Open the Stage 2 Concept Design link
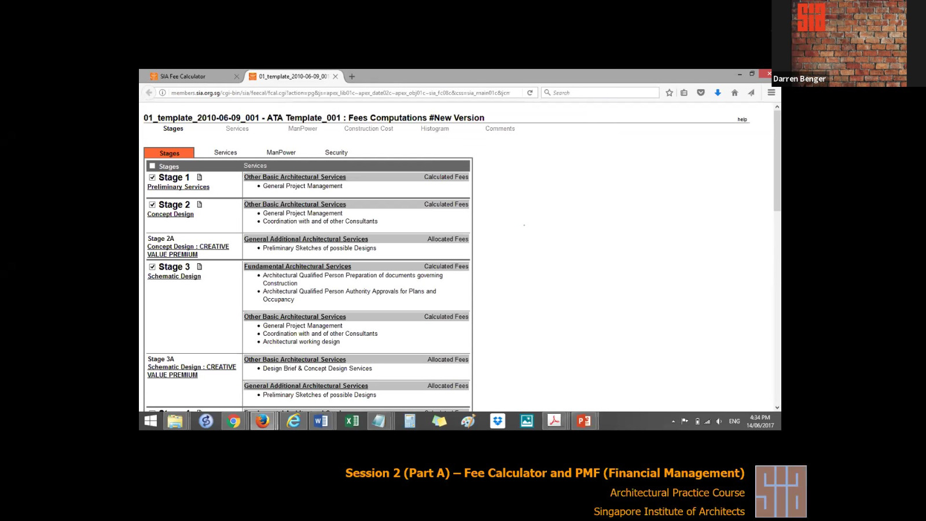 click(x=171, y=214)
